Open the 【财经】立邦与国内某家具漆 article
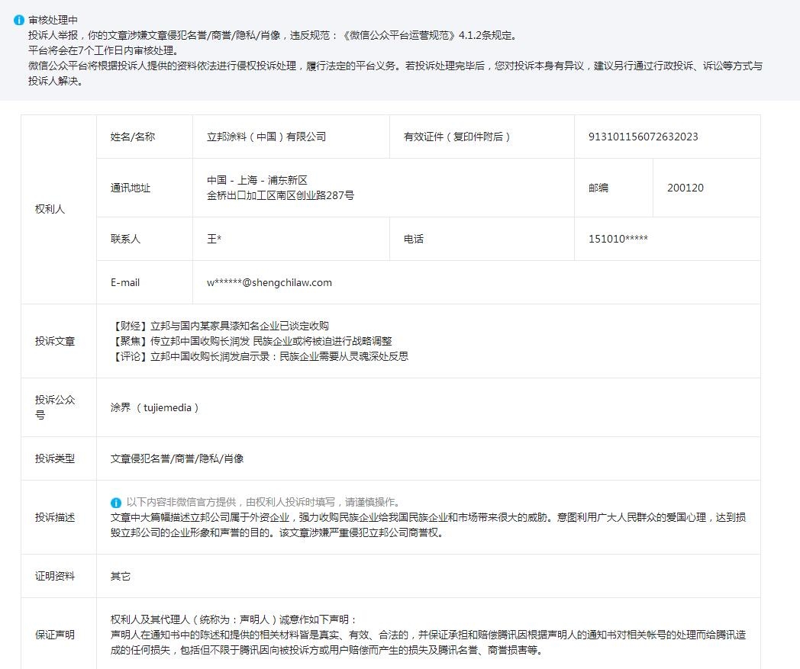The width and height of the screenshot is (800, 669). [x=219, y=326]
